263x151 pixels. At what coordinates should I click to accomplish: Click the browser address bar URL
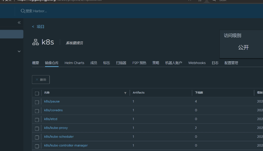click(x=60, y=0)
